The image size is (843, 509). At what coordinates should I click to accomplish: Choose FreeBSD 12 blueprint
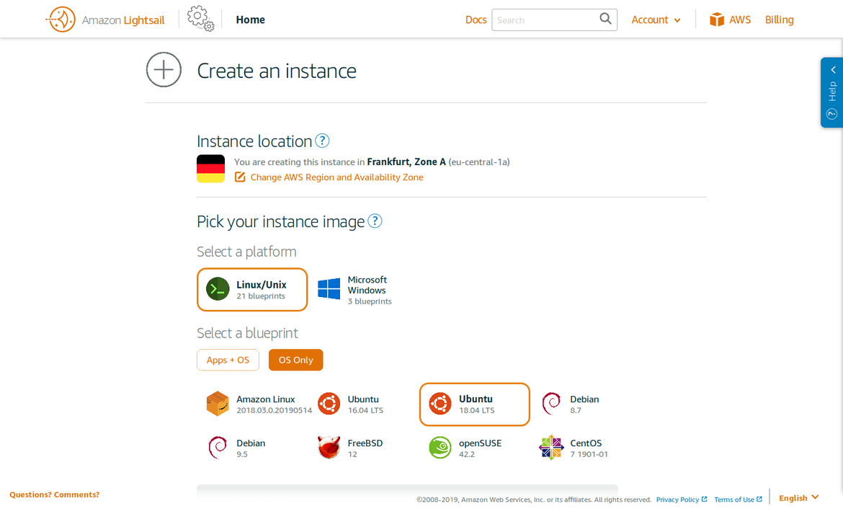point(363,448)
